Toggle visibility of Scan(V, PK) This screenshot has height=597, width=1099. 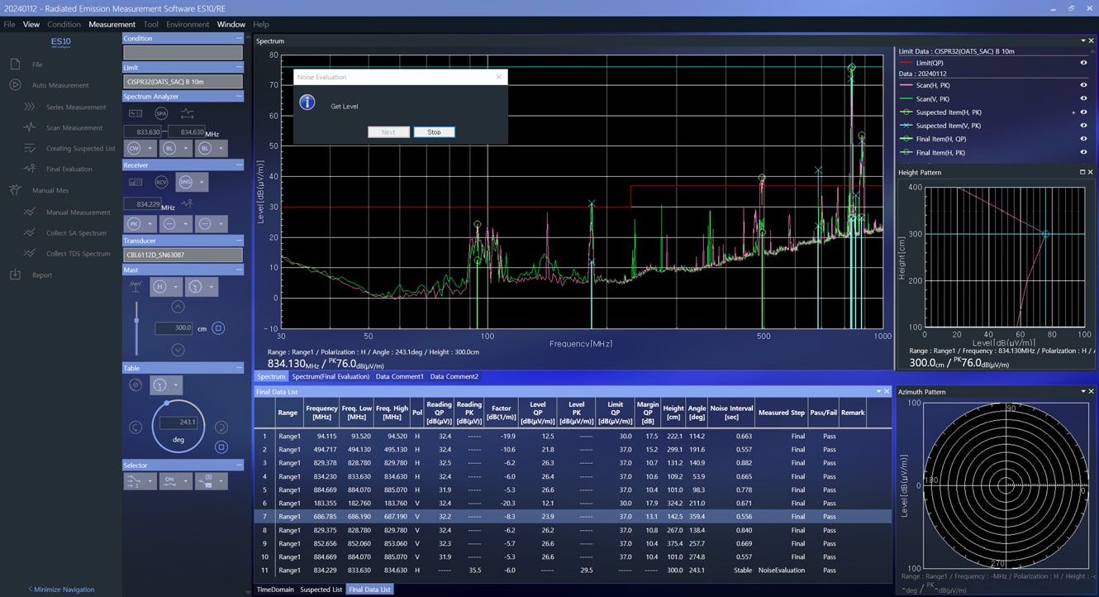(1083, 99)
